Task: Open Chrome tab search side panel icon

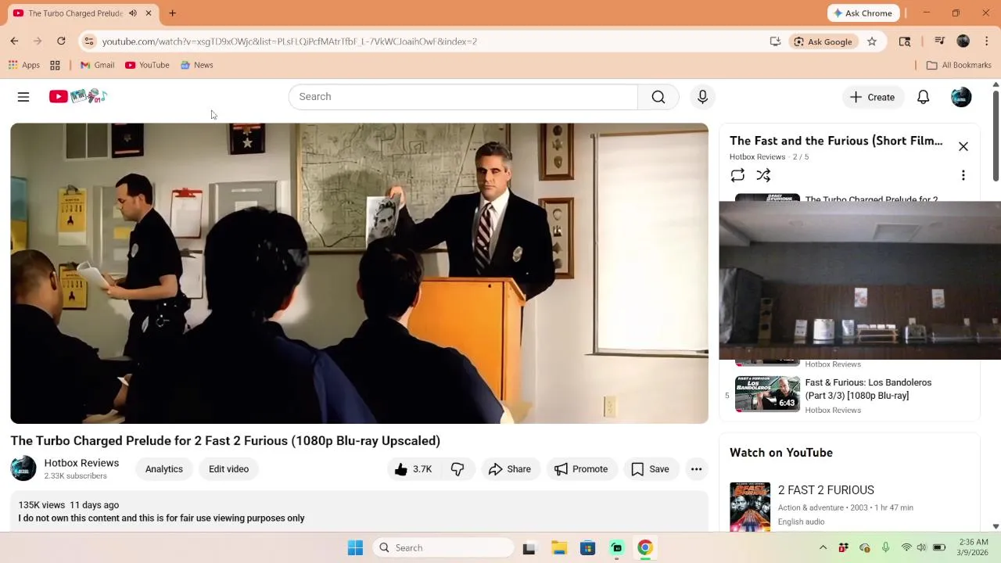Action: pyautogui.click(x=905, y=41)
